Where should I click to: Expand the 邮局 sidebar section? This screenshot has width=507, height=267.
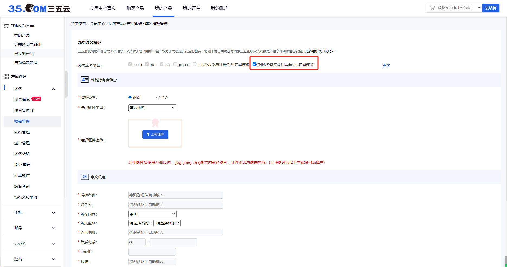coord(53,228)
